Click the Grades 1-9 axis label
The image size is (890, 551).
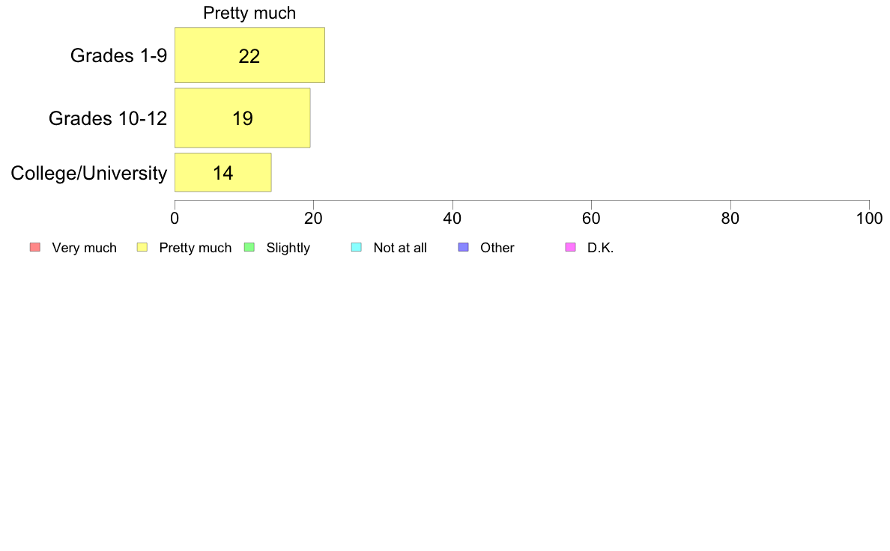click(118, 55)
